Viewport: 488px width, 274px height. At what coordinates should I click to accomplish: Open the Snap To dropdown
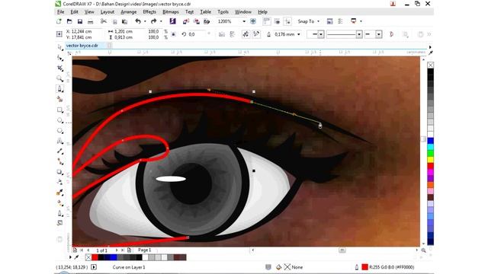[x=308, y=21]
